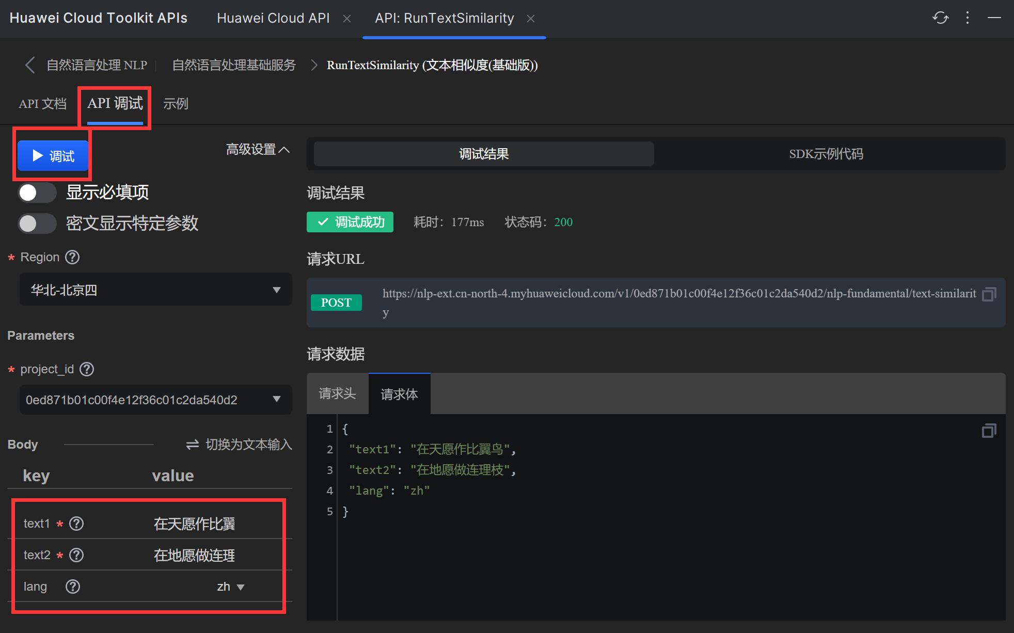Click the blue 调试 run button
This screenshot has width=1014, height=633.
(x=53, y=156)
